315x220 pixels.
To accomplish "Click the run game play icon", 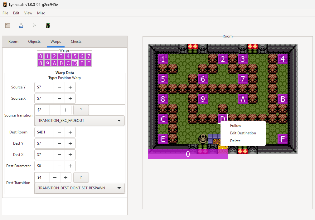I will coord(34,25).
